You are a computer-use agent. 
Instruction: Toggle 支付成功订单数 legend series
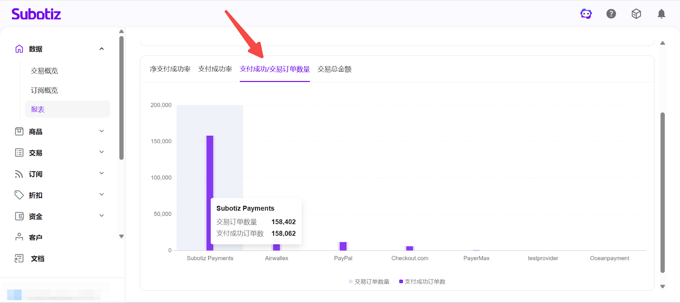422,282
